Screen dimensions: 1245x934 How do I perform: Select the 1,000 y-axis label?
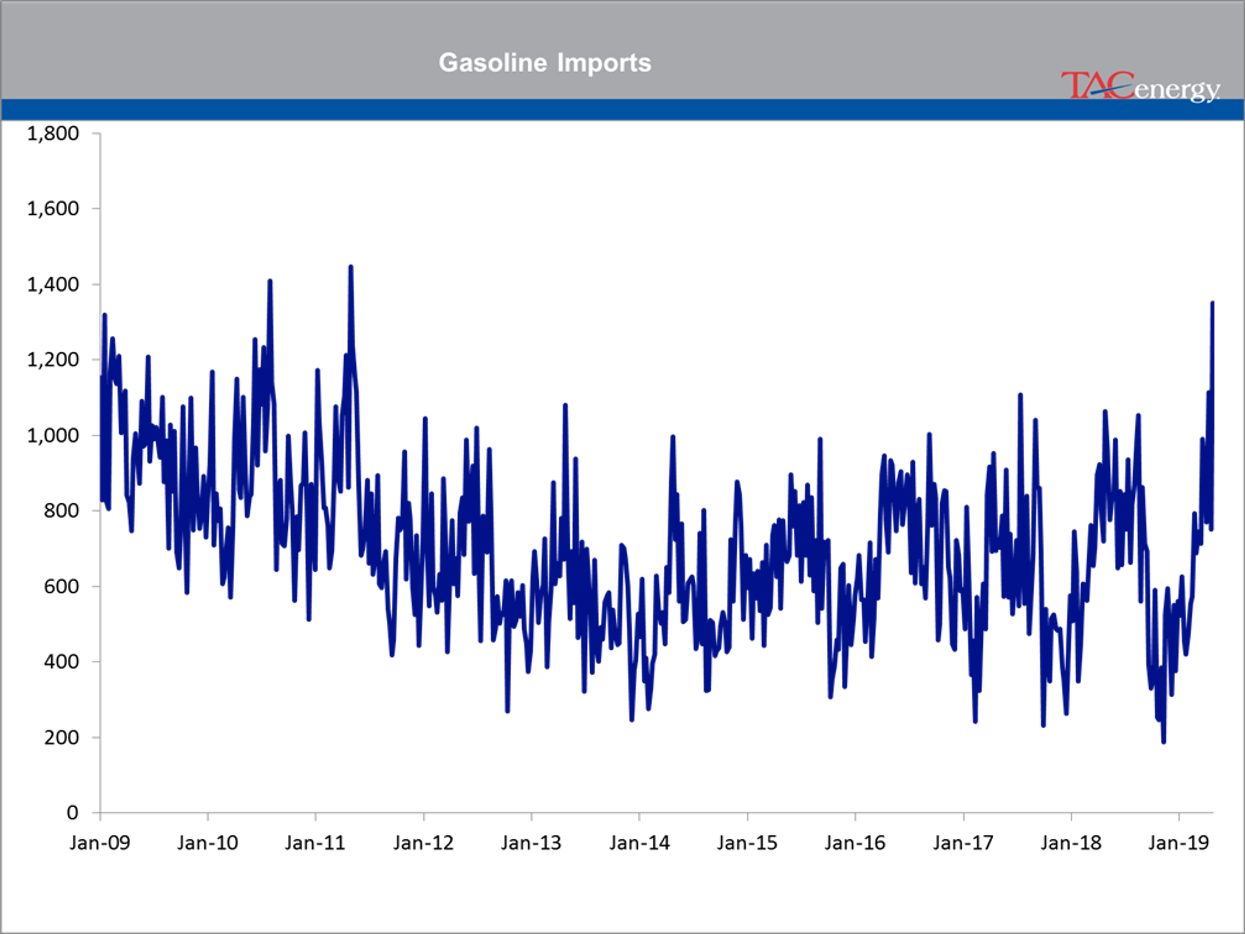pyautogui.click(x=53, y=435)
